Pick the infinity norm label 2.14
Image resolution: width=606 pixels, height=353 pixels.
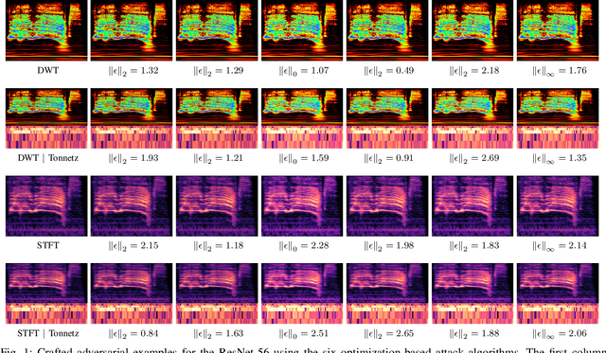[560, 246]
